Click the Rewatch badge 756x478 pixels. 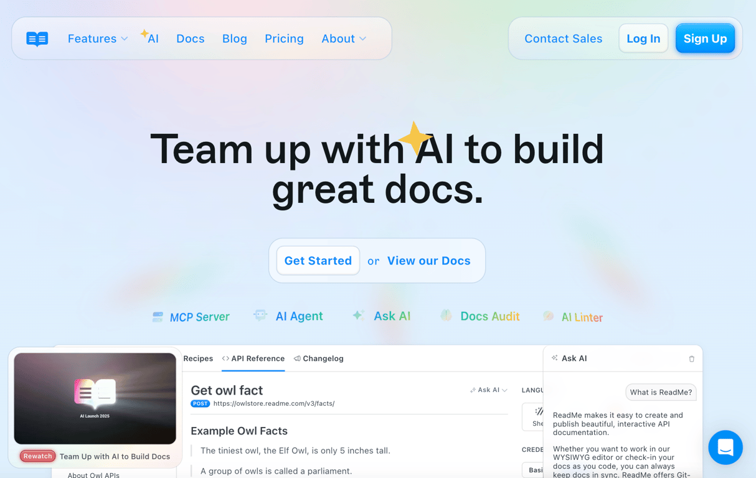click(37, 456)
